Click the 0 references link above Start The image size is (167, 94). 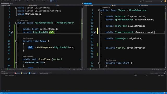111,60
